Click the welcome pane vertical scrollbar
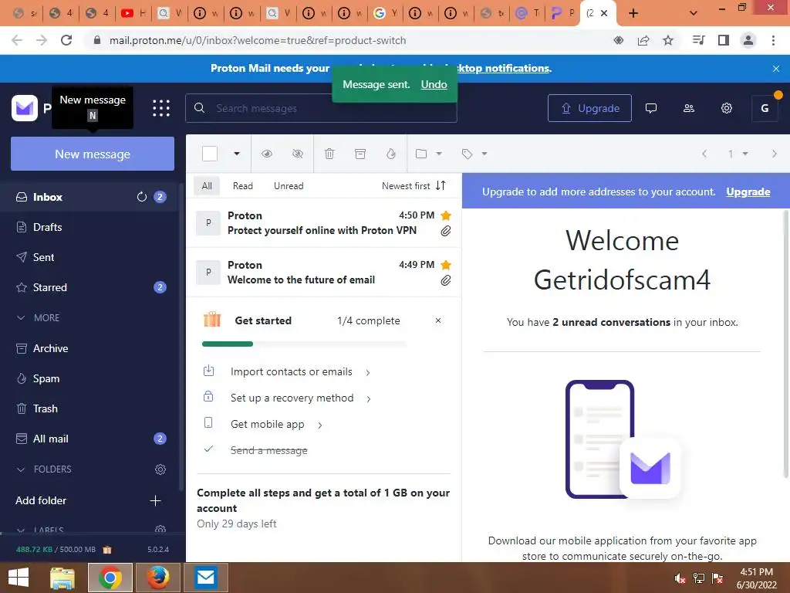The width and height of the screenshot is (790, 593). [785, 344]
